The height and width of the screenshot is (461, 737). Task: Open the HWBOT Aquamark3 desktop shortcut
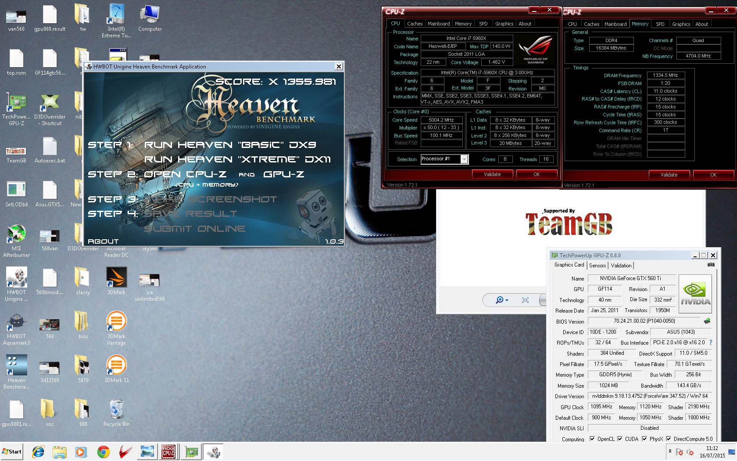(x=16, y=328)
